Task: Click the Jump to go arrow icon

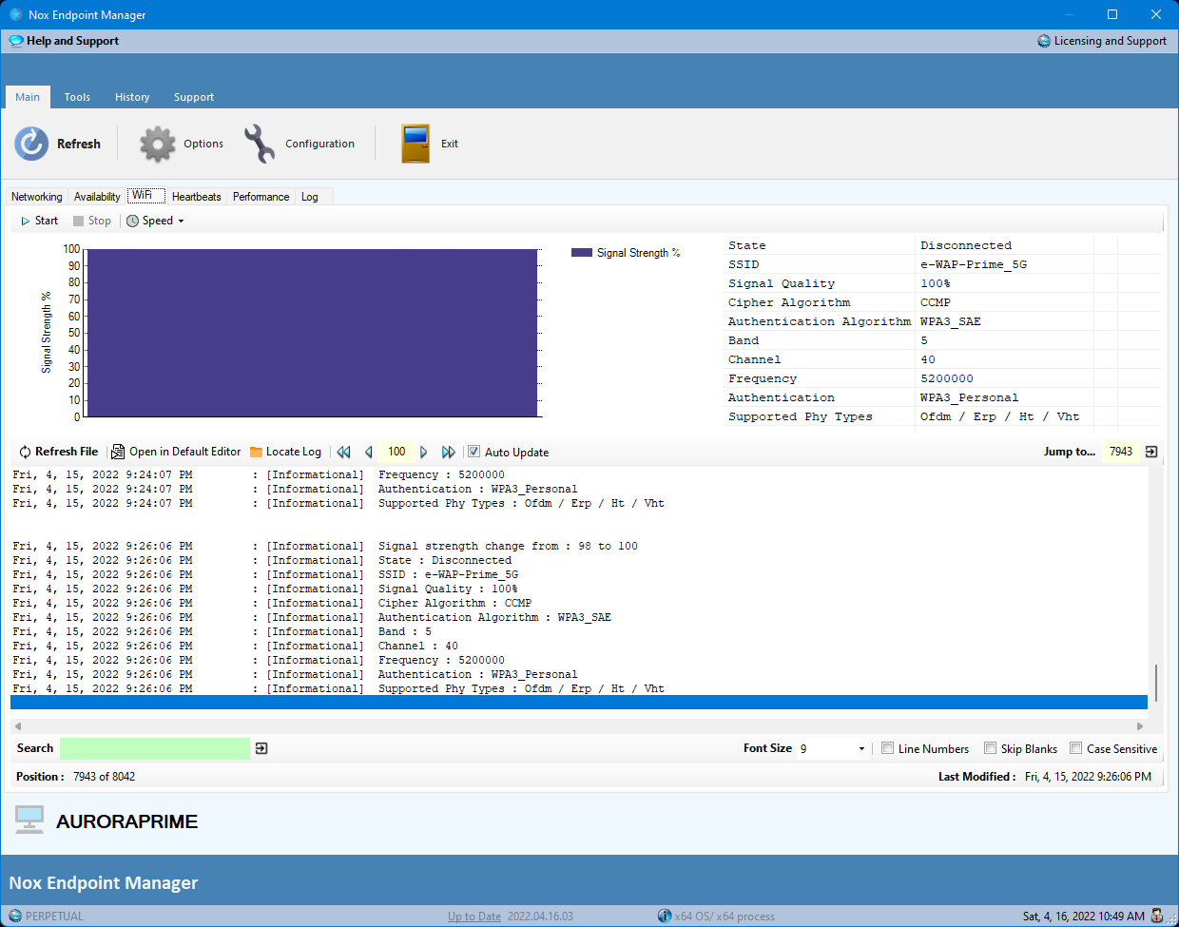Action: [x=1151, y=452]
